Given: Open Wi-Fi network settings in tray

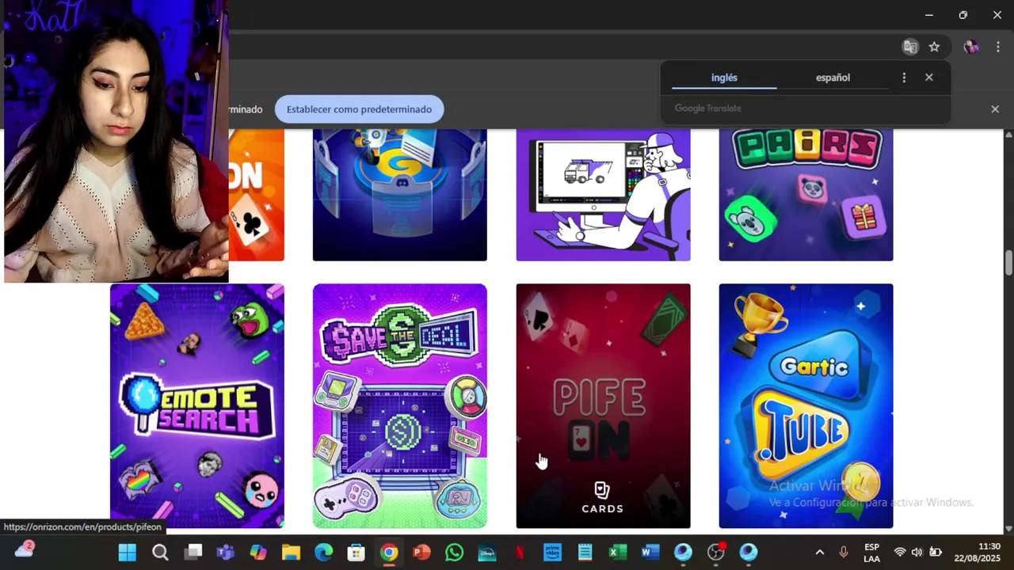Looking at the screenshot, I should (900, 552).
